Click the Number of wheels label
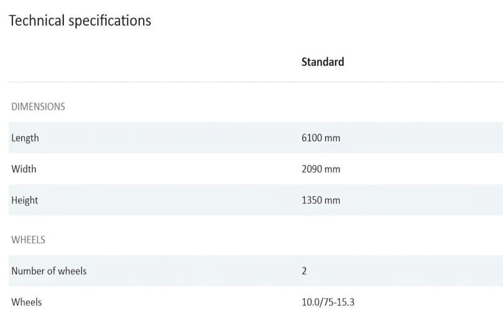This screenshot has height=329, width=503. 48,271
